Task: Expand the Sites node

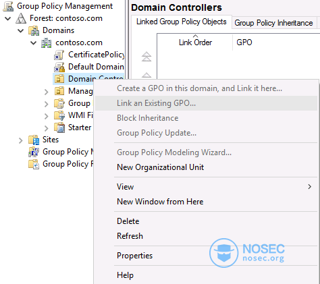Action: coord(21,140)
